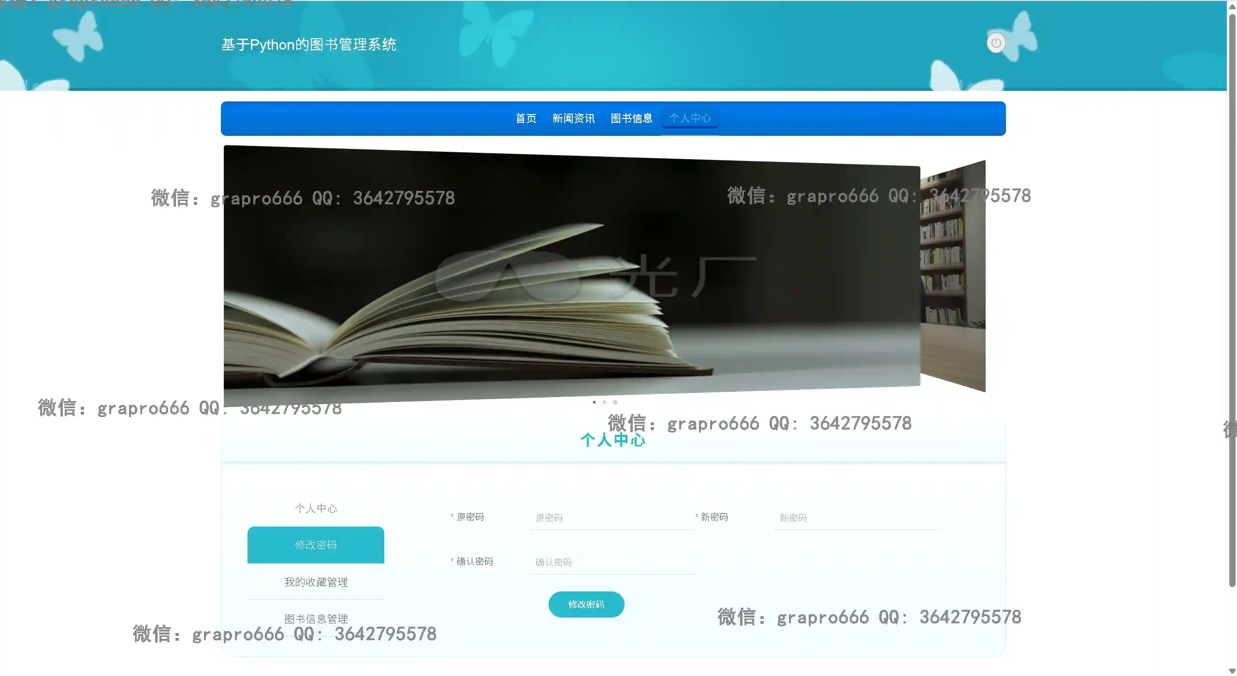Select the second carousel indicator dot

[604, 402]
